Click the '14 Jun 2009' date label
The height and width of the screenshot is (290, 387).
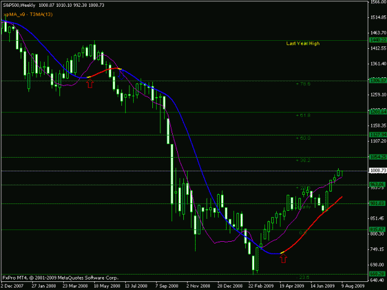323,286
